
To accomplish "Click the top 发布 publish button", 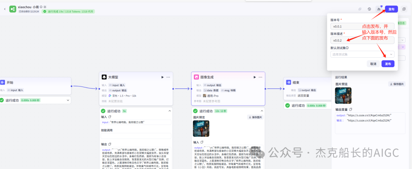I will pos(391,9).
